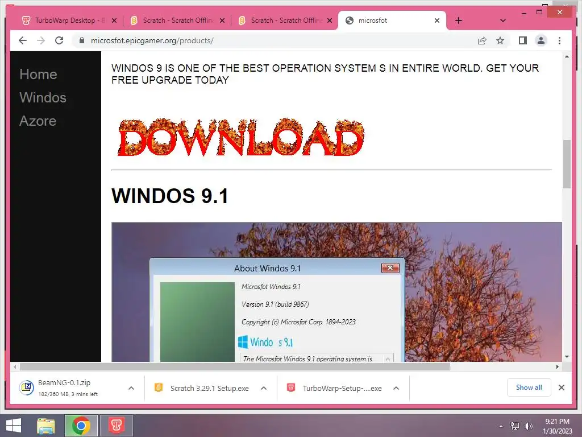Close the second Scratch Offline tab

pyautogui.click(x=330, y=20)
